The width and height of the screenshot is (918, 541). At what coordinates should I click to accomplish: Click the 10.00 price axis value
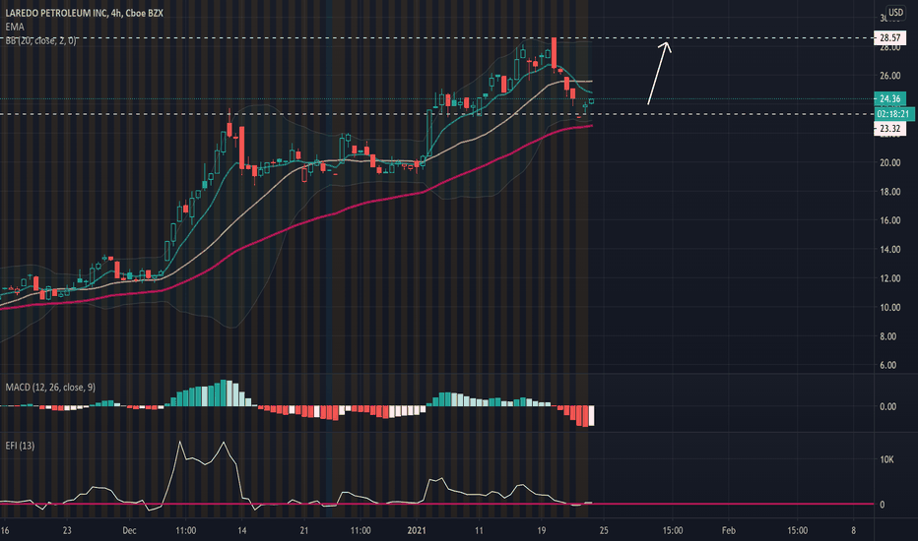click(889, 308)
